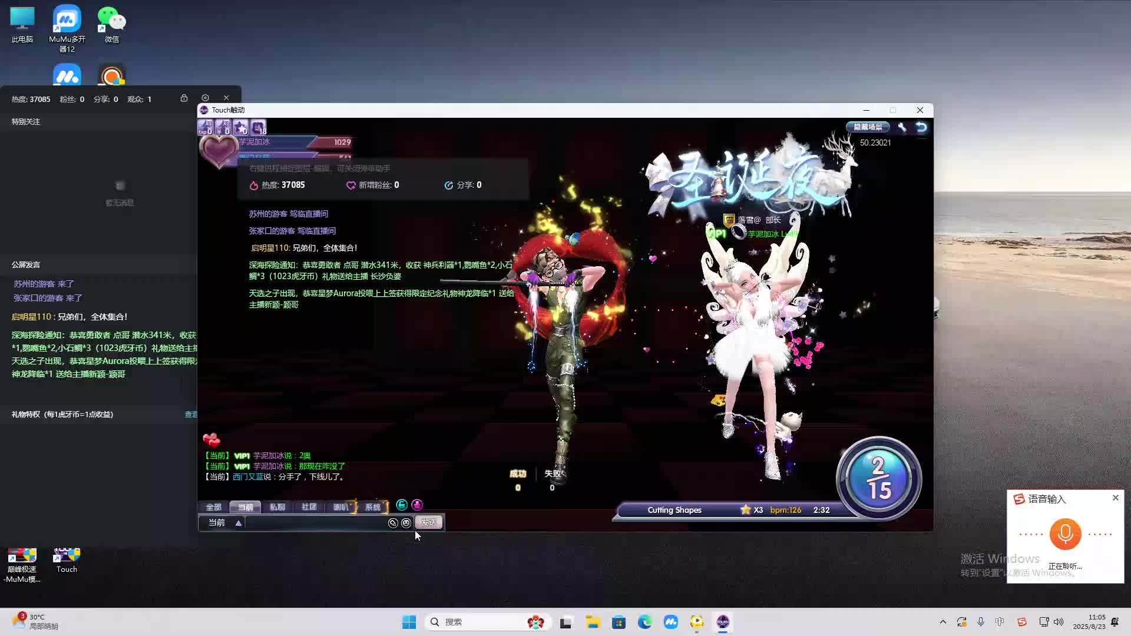Screen dimensions: 1131x636
Task: Expand the 当前 channel dropdown arrow
Action: coord(239,523)
